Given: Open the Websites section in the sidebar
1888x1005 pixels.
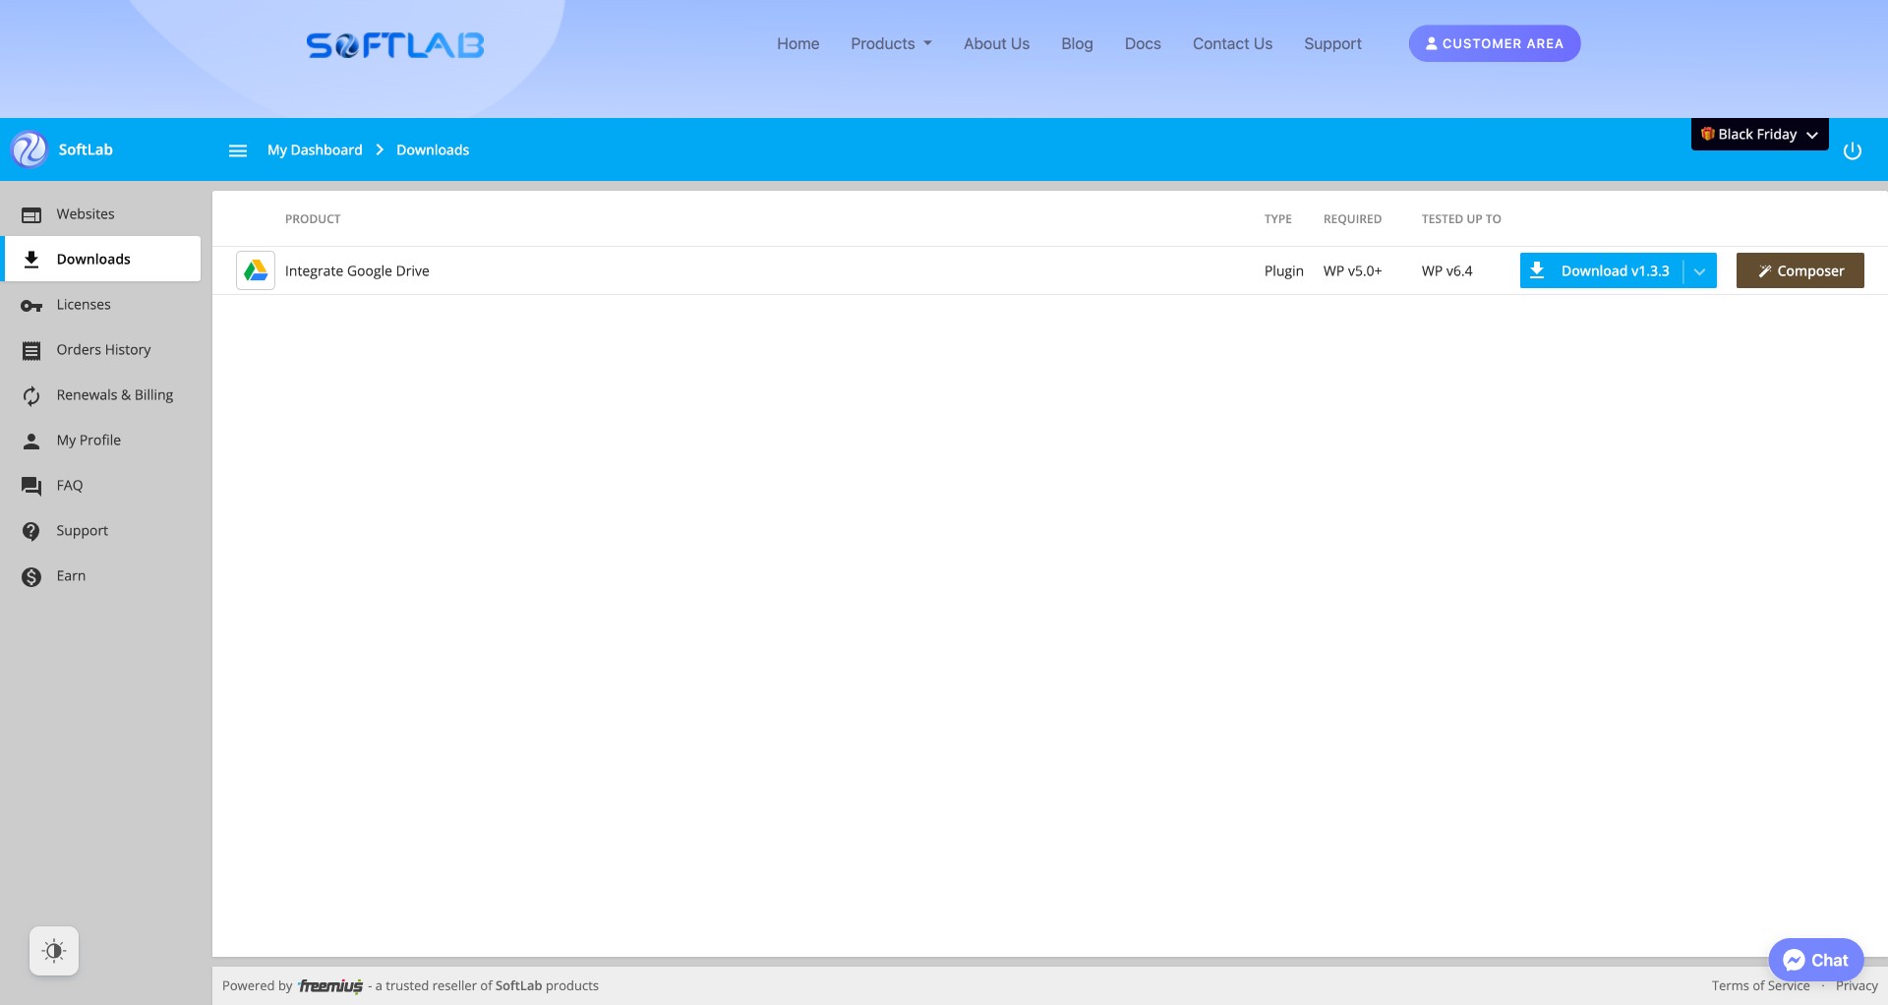Looking at the screenshot, I should point(85,213).
